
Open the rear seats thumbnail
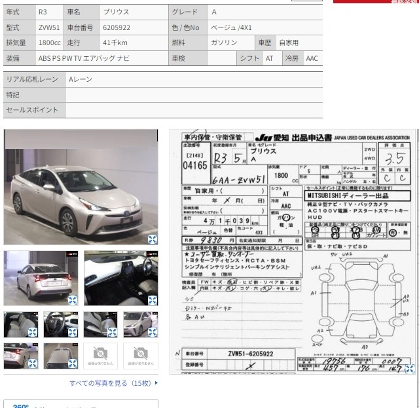tap(21, 324)
